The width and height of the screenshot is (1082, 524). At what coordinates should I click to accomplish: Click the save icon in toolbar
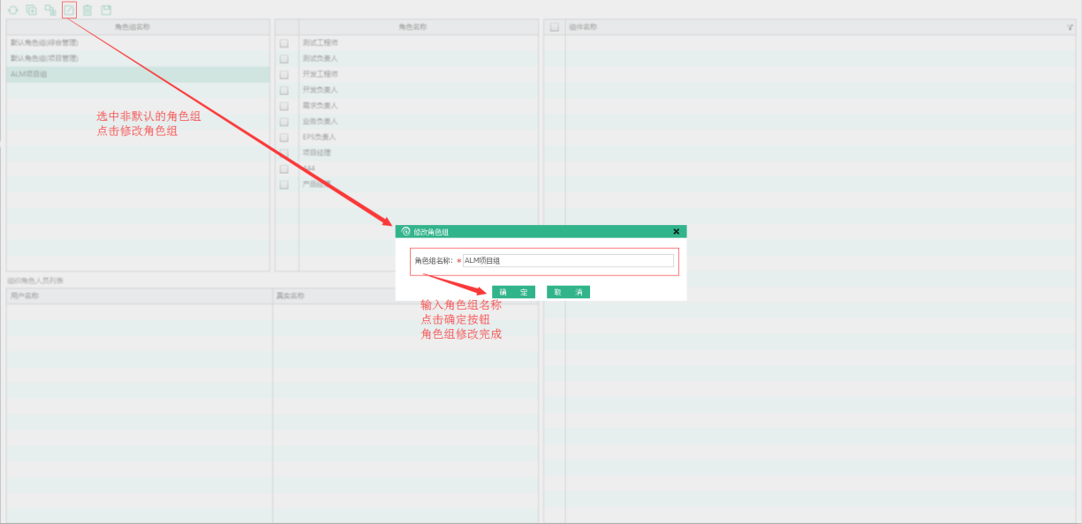click(106, 11)
